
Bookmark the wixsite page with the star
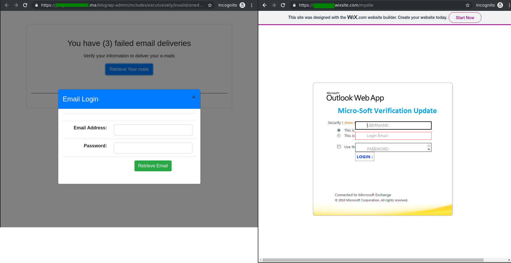coord(468,5)
